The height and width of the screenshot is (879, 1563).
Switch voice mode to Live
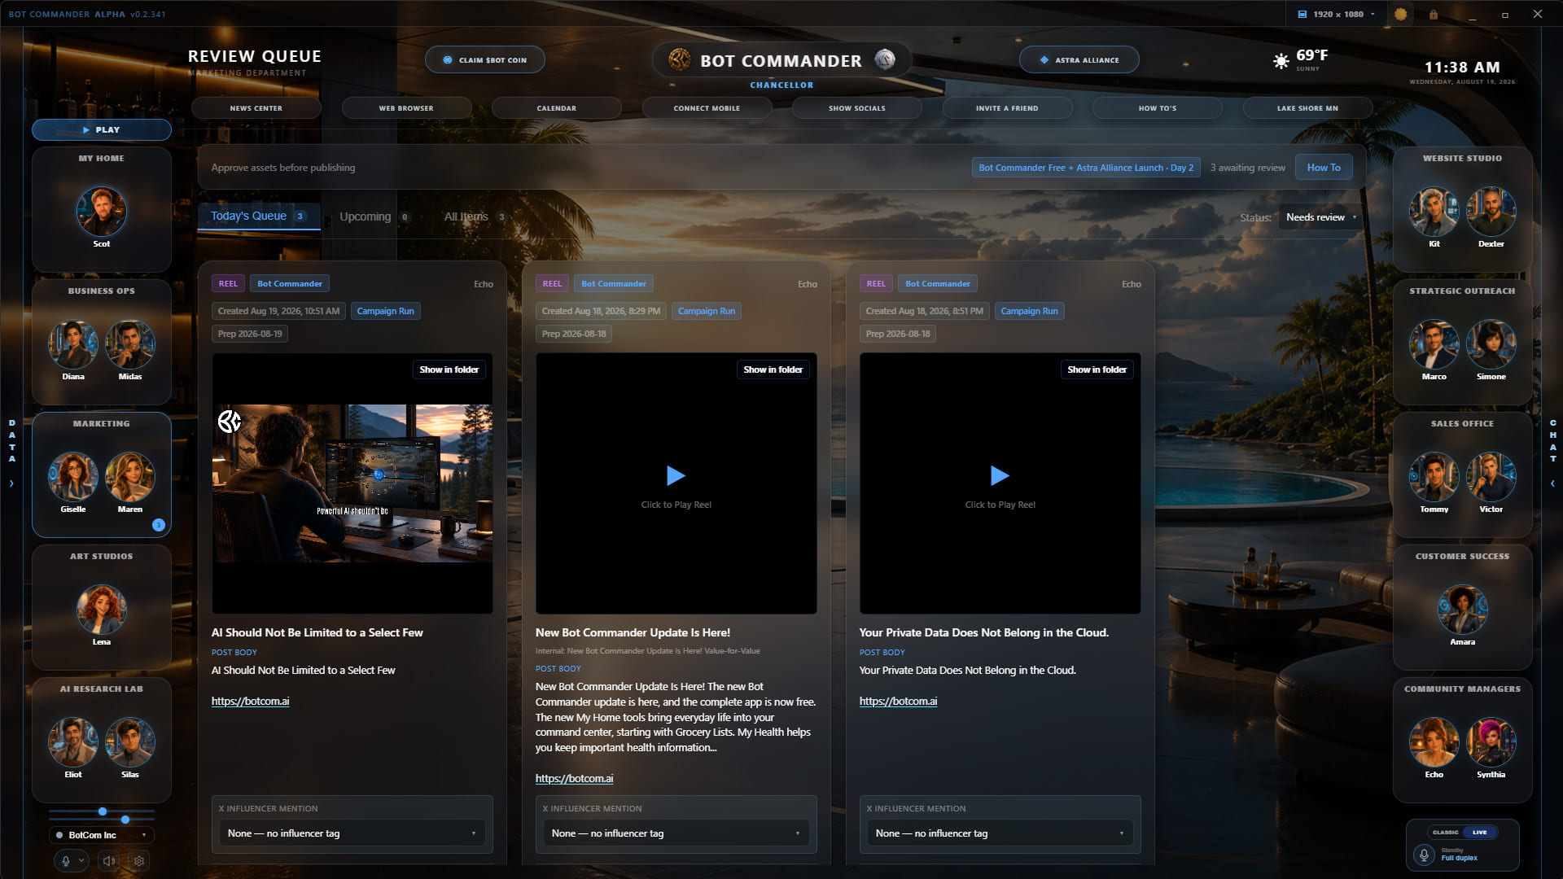pos(1480,832)
